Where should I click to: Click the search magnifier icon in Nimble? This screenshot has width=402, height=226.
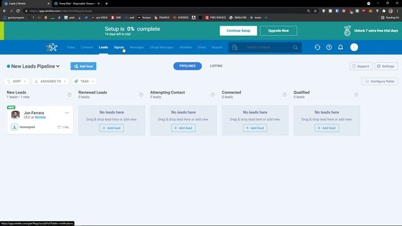(295, 48)
